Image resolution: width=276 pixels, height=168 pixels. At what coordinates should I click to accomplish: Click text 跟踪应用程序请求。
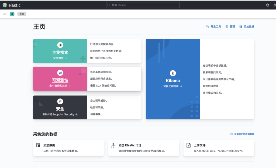102,79
